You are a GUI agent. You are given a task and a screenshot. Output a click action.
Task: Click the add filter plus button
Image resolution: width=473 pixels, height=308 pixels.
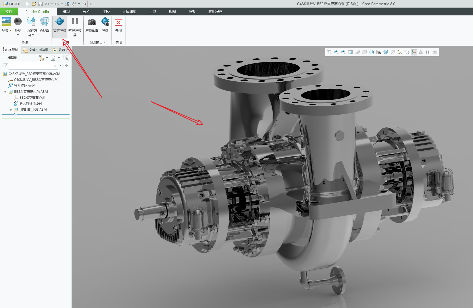point(66,65)
